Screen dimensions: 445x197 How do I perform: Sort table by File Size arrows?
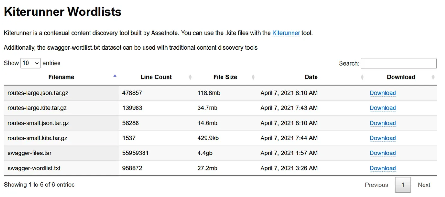click(253, 77)
